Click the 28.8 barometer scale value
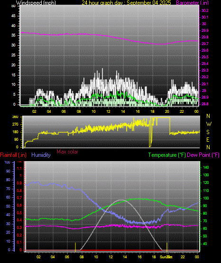Viewport: 221px width, 263px height. click(205, 104)
